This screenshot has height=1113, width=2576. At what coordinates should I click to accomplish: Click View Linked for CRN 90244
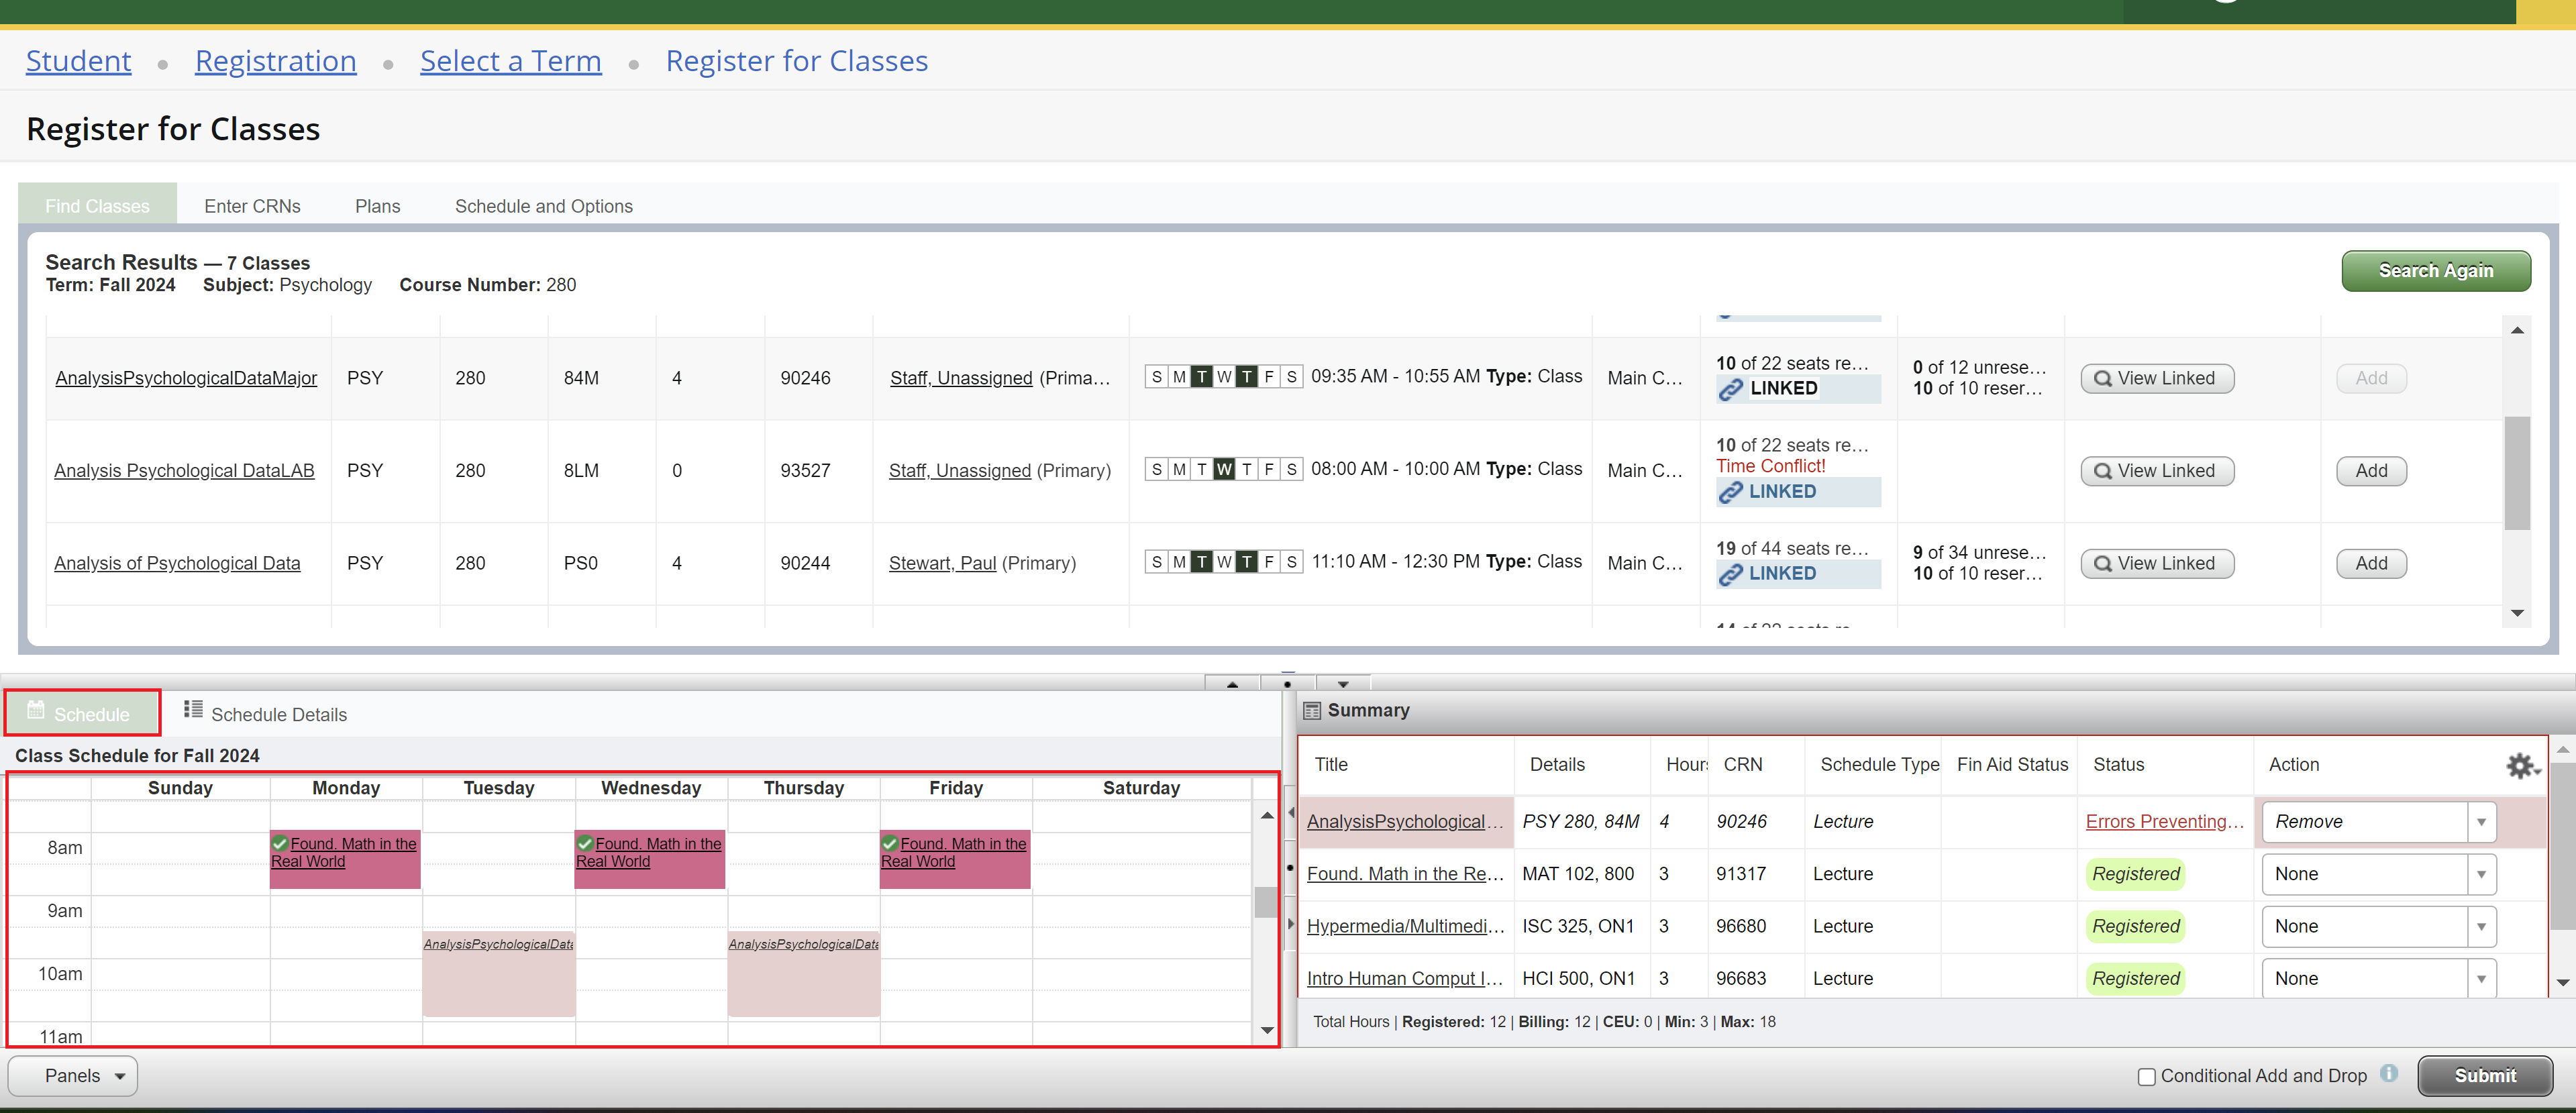pyautogui.click(x=2156, y=564)
